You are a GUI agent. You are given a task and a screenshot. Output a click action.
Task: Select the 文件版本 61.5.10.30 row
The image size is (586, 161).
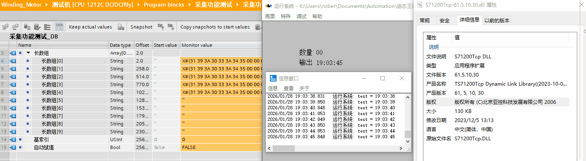click(x=497, y=74)
